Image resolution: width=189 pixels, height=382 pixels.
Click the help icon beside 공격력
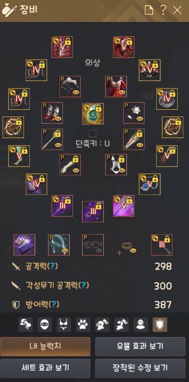click(53, 266)
